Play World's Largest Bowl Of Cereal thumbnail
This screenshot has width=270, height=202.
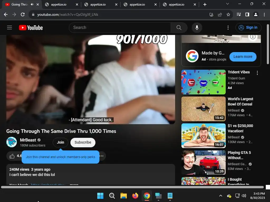pos(203,109)
